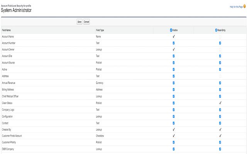
Task: Click disabled Read-Only box for Account Name
Action: click(x=220, y=37)
